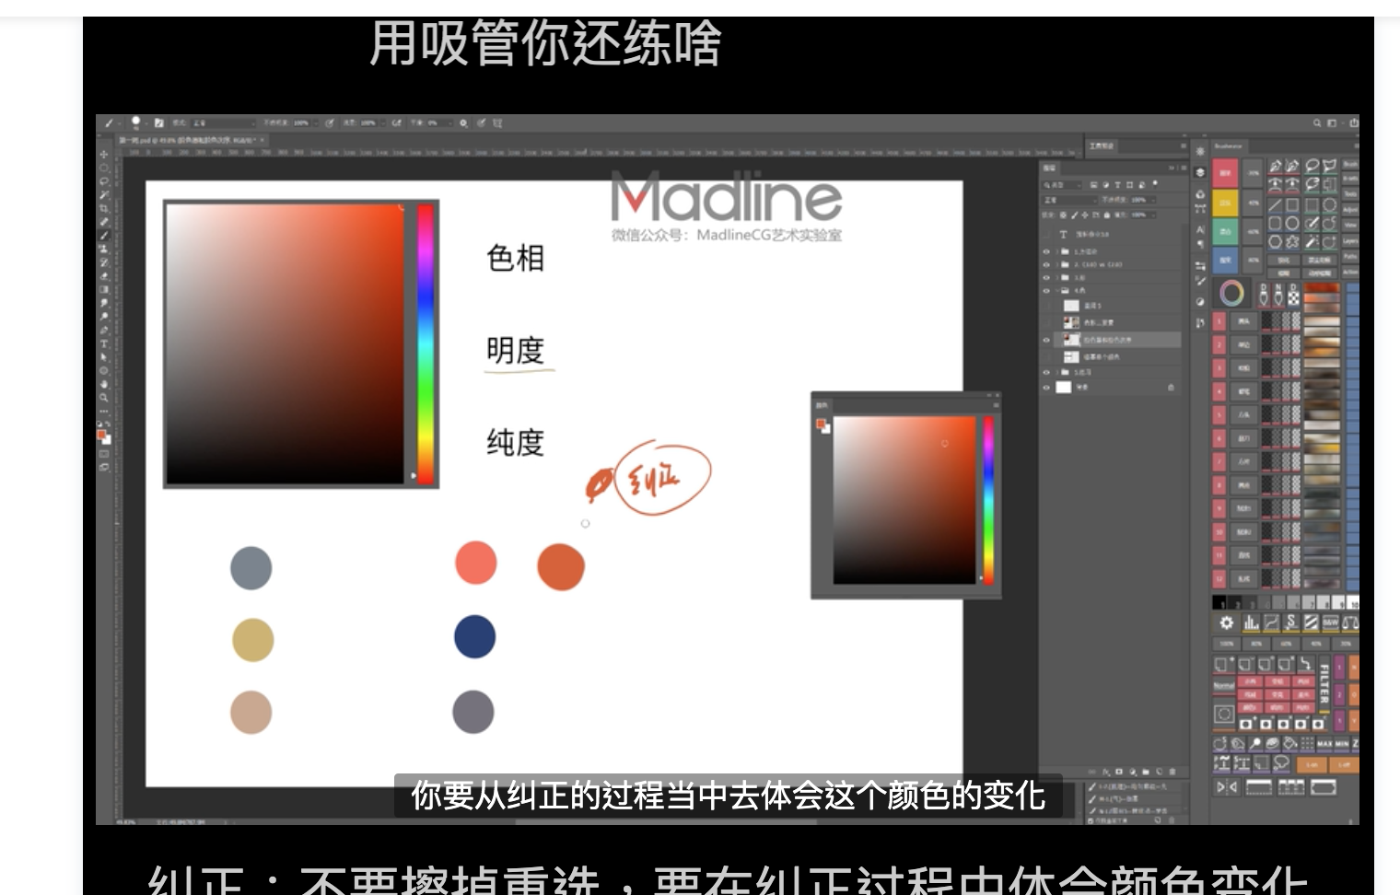1400x895 pixels.
Task: Click layer effects fx button
Action: (x=1106, y=772)
